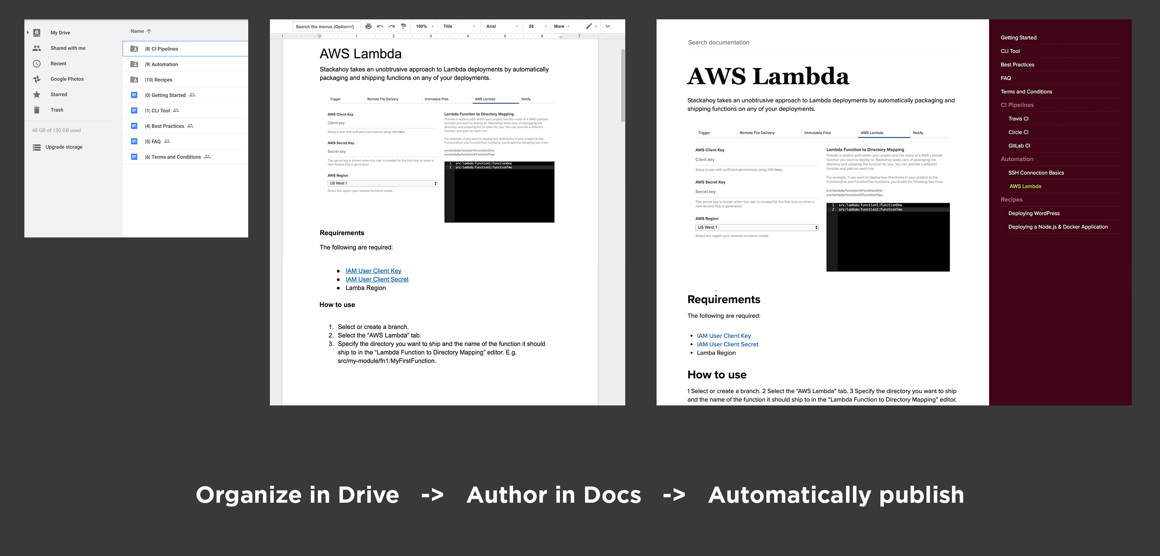Image resolution: width=1160 pixels, height=556 pixels.
Task: Open the 100% zoom dropdown
Action: pos(425,26)
